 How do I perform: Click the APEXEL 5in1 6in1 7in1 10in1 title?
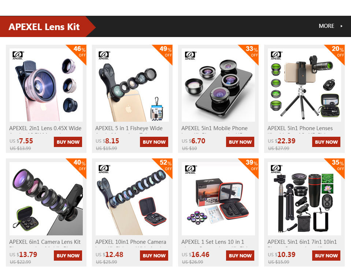coord(302,242)
